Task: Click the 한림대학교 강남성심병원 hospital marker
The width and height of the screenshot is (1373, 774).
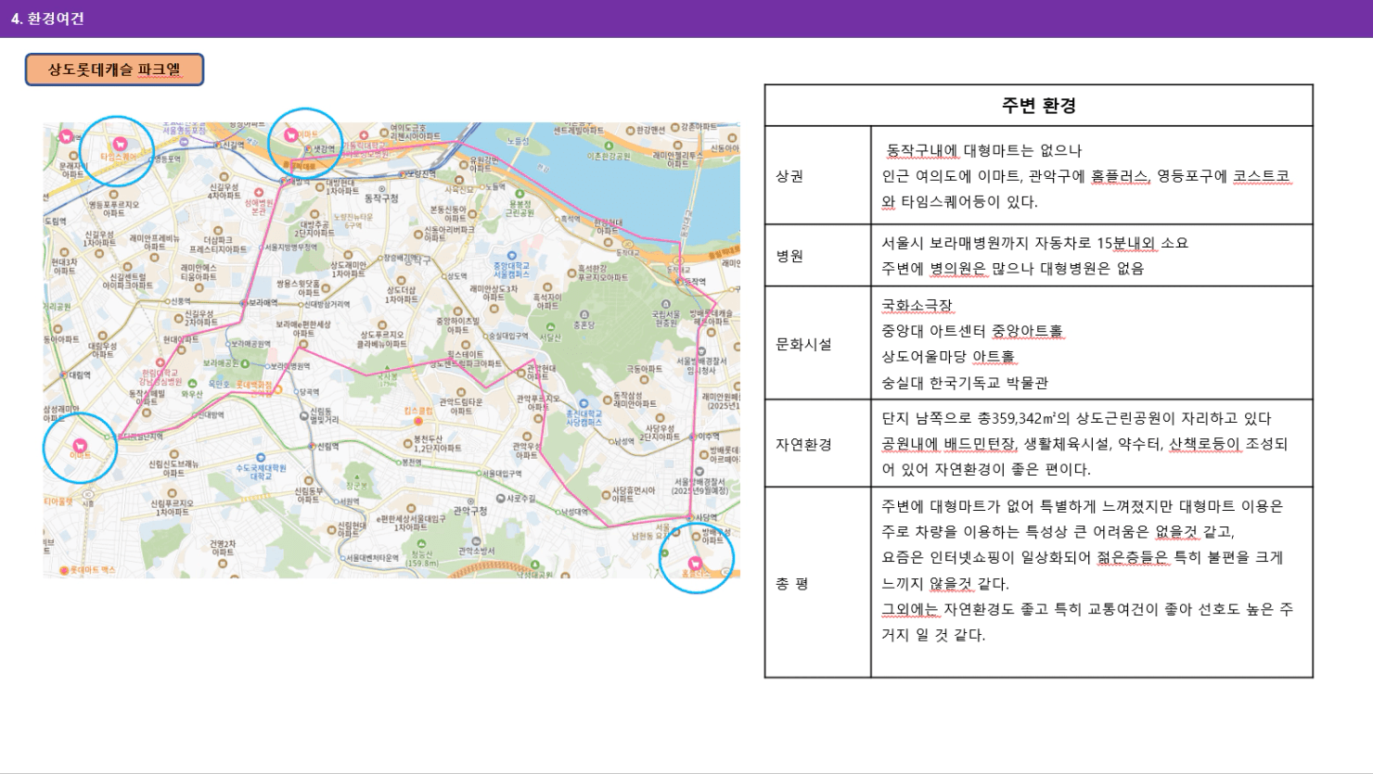Action: point(160,363)
